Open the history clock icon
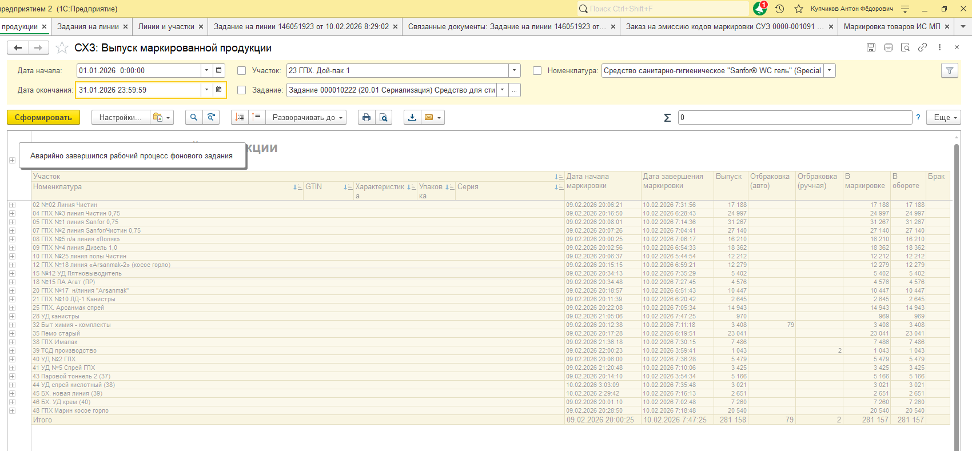The image size is (972, 451). (x=779, y=9)
